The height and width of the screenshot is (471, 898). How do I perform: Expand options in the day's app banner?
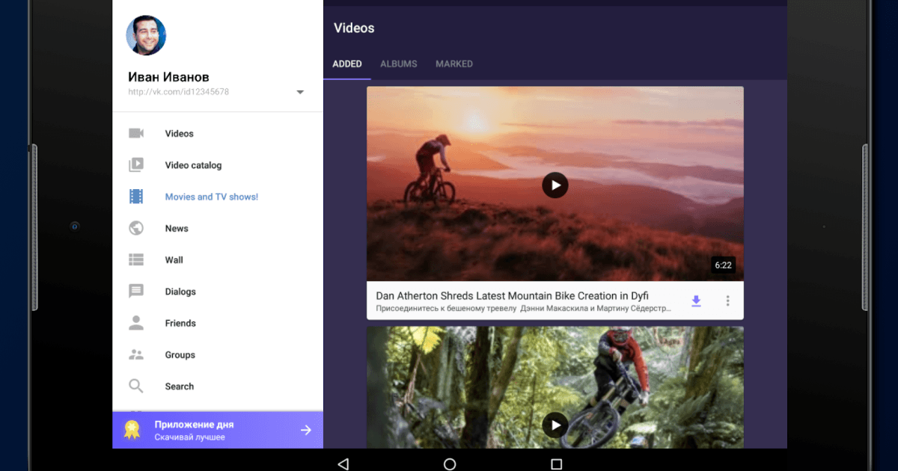coord(306,430)
